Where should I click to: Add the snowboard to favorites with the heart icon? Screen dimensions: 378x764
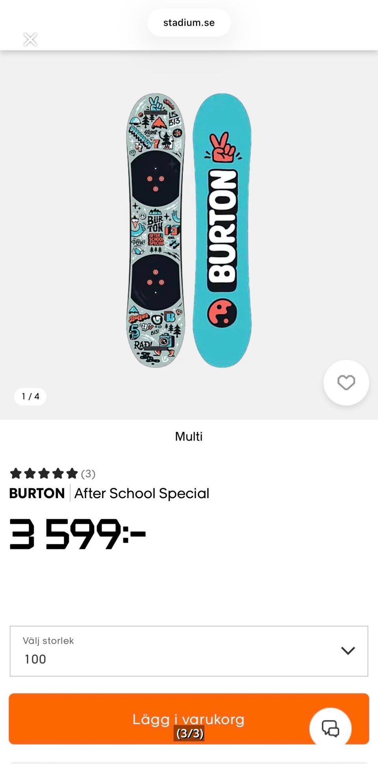coord(346,382)
